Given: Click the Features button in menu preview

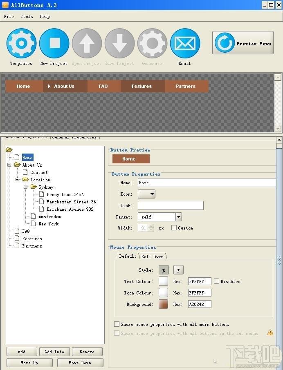Looking at the screenshot, I should [142, 86].
